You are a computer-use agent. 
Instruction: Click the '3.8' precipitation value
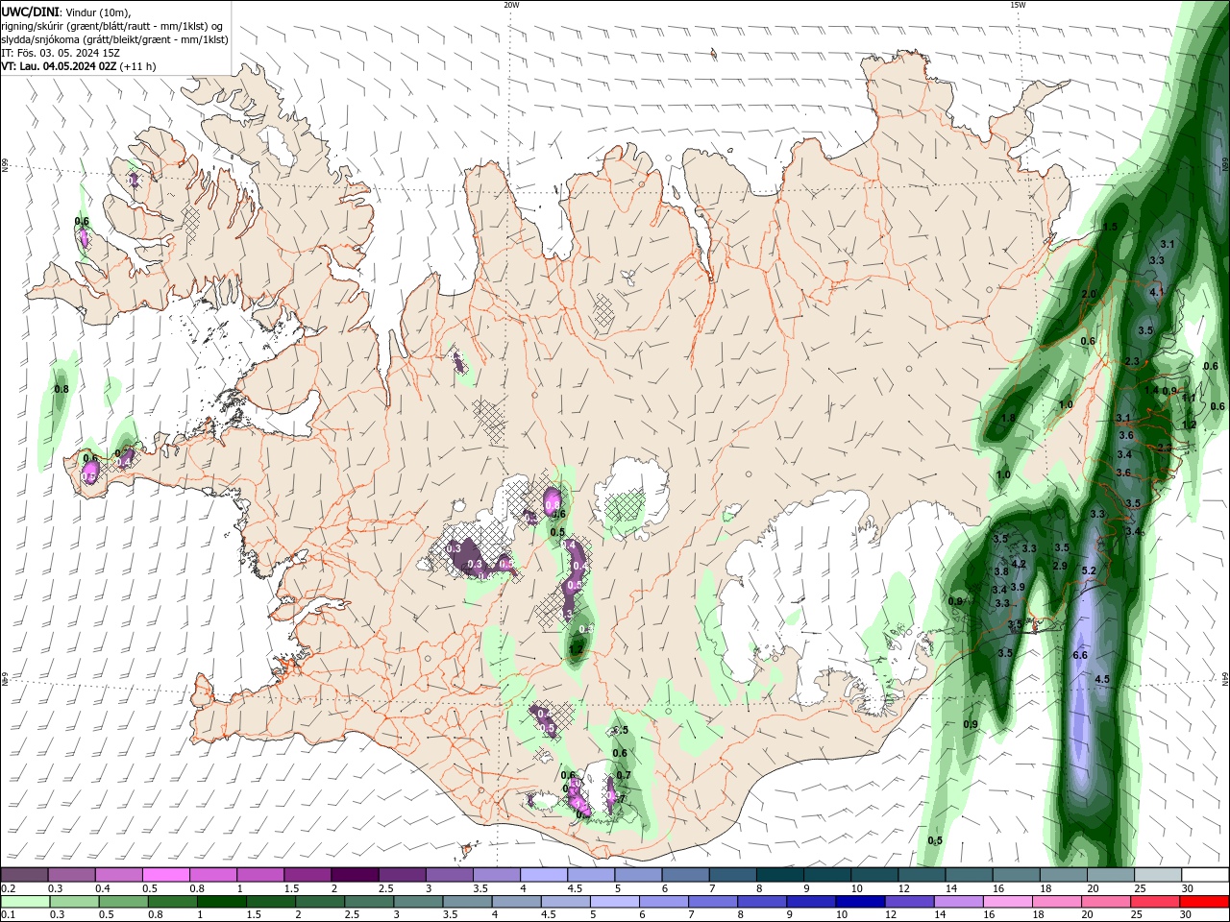tap(1001, 571)
